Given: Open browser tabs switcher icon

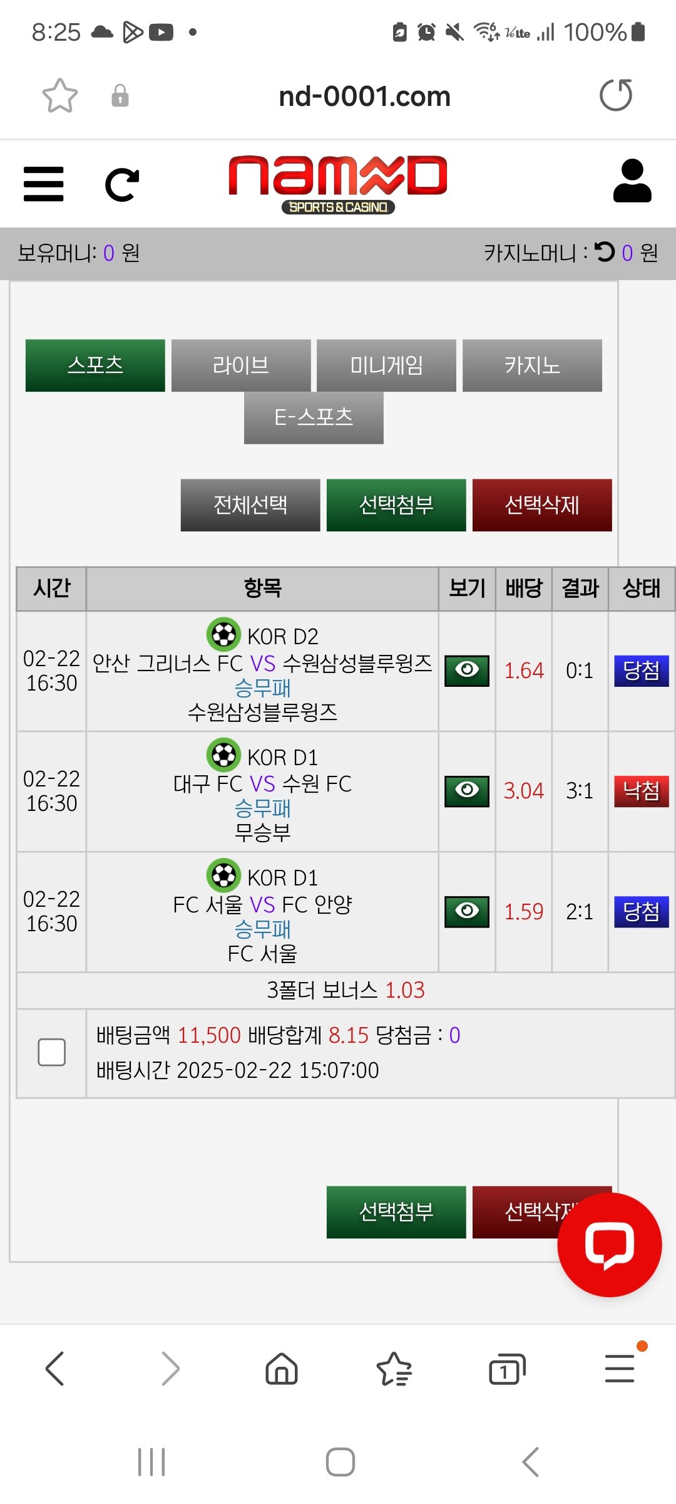Looking at the screenshot, I should 506,1368.
